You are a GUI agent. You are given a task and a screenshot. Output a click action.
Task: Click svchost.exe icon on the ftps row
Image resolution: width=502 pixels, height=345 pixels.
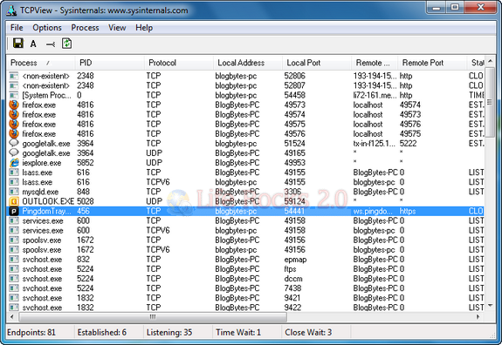pos(14,268)
